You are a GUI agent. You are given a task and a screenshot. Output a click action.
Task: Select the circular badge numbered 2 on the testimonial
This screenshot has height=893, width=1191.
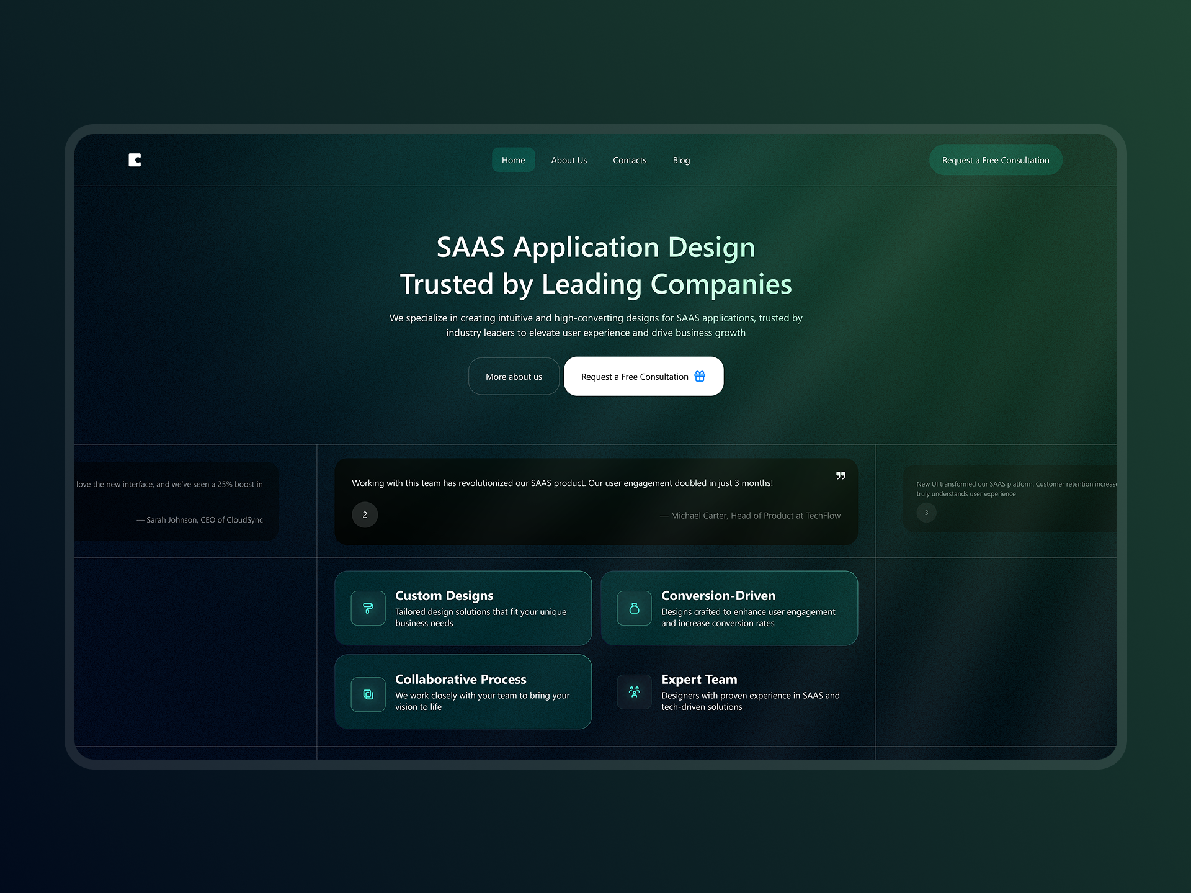[x=365, y=514]
